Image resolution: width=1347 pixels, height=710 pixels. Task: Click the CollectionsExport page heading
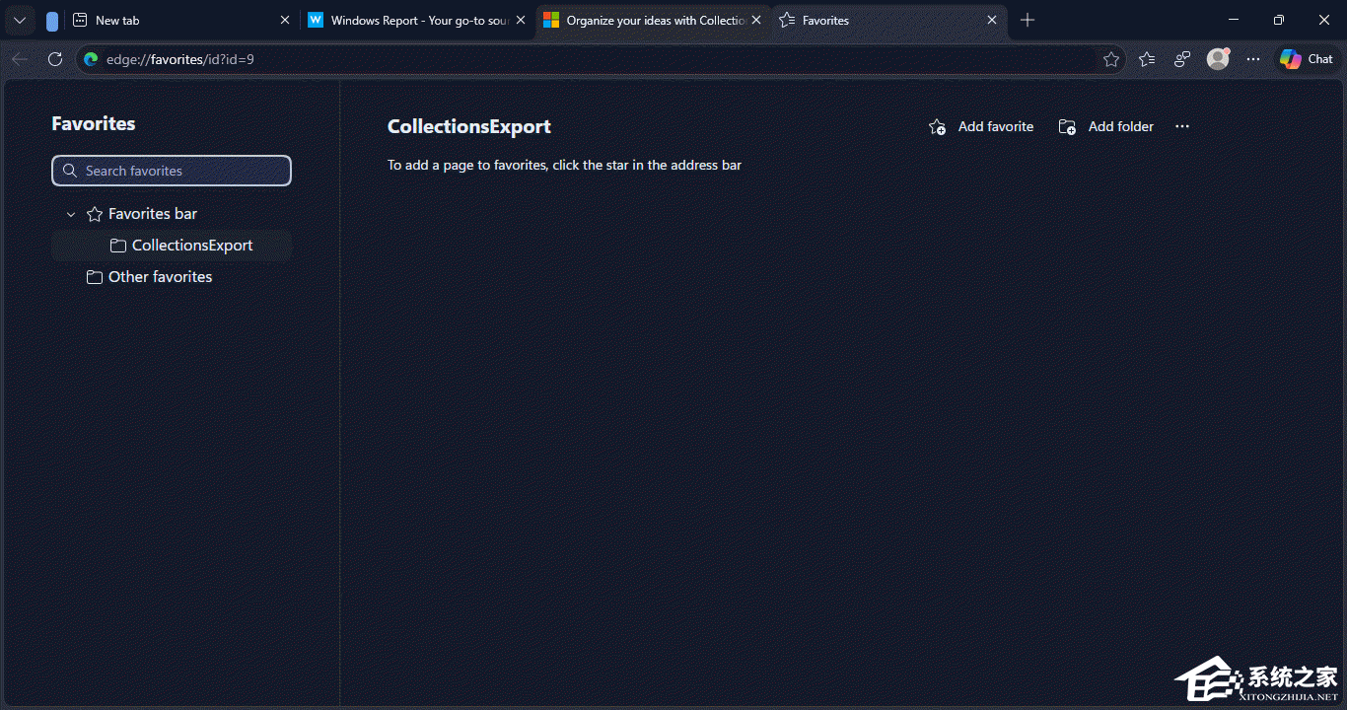click(469, 126)
